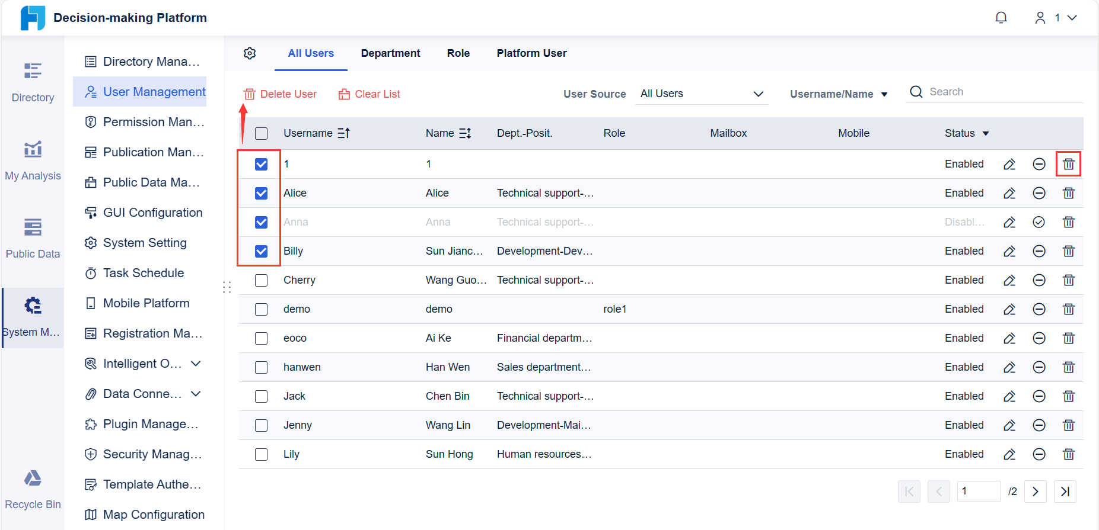Viewport: 1099px width, 530px height.
Task: Enable the disabled Anna account
Action: click(x=1039, y=222)
